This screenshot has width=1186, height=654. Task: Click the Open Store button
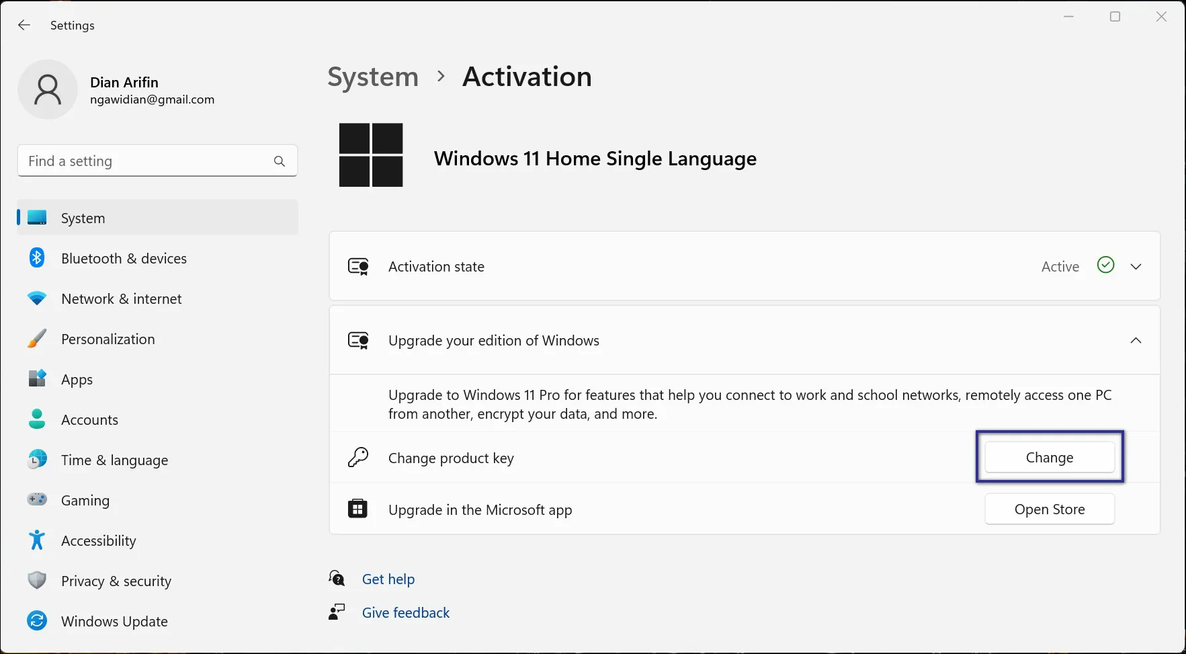[x=1049, y=509]
